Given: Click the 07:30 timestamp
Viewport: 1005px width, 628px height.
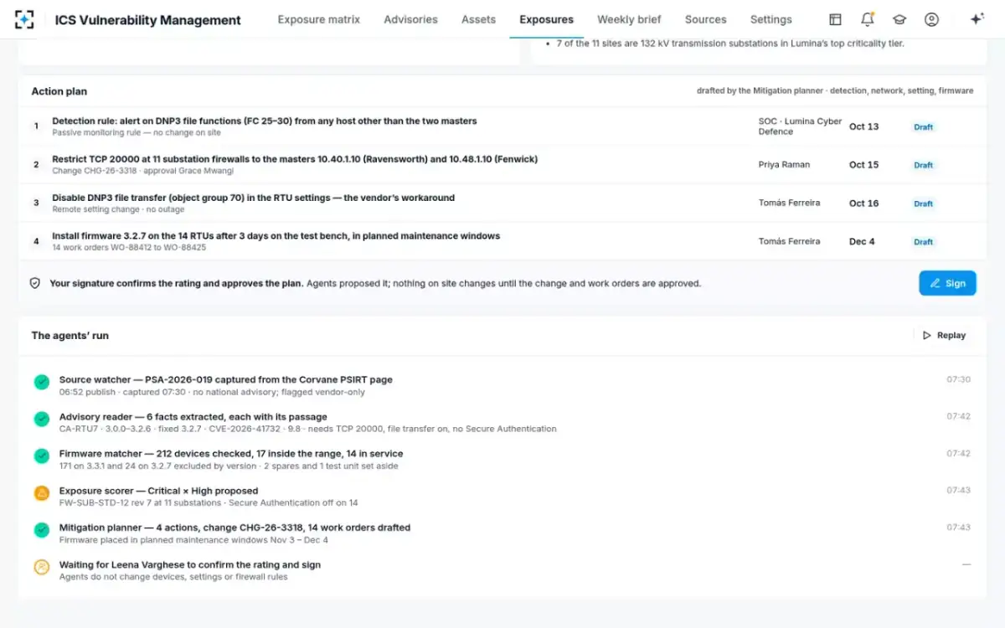Looking at the screenshot, I should pyautogui.click(x=959, y=379).
